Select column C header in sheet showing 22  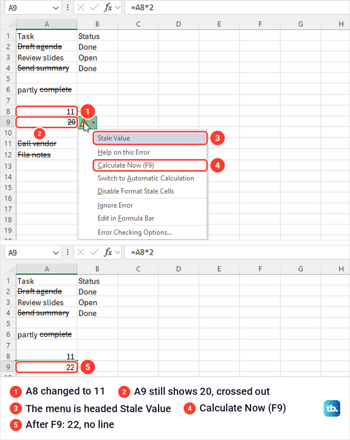coord(138,269)
